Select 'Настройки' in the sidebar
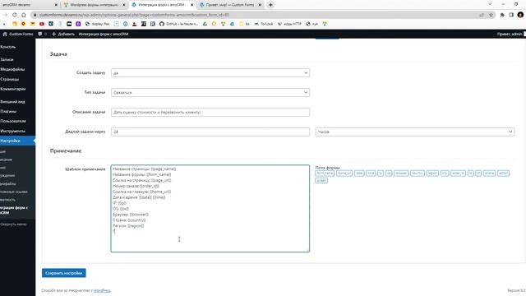 tap(17, 141)
